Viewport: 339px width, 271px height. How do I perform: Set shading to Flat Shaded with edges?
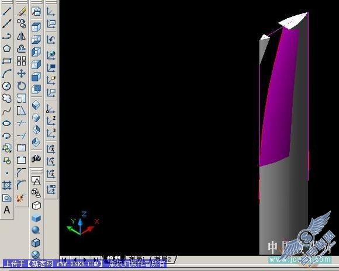[x=36, y=243]
